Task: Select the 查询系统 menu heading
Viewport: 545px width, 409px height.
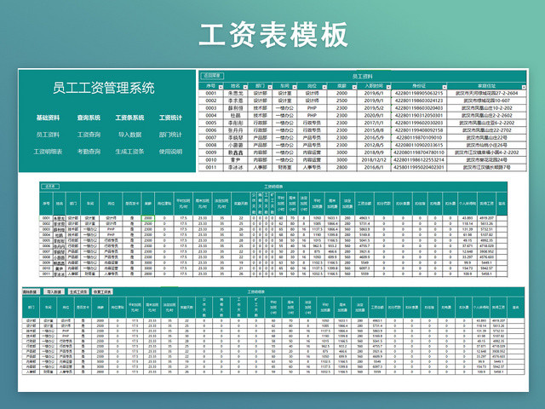Action: [89, 118]
